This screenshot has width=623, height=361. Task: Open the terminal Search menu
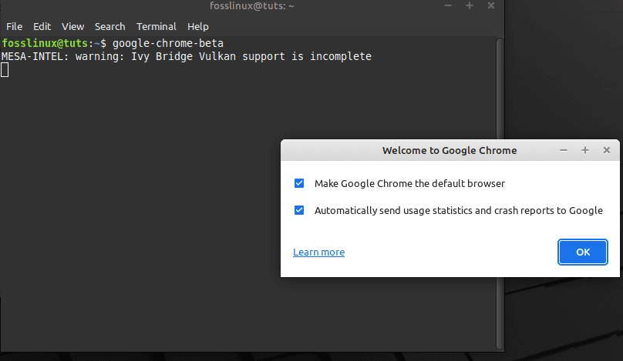[x=109, y=27]
